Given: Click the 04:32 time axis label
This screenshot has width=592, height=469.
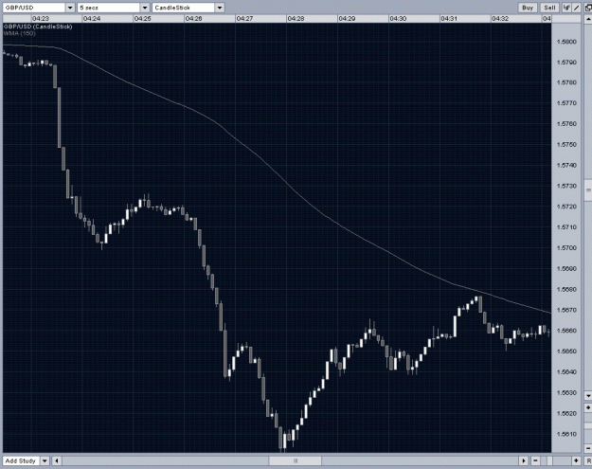Looking at the screenshot, I should [500, 19].
